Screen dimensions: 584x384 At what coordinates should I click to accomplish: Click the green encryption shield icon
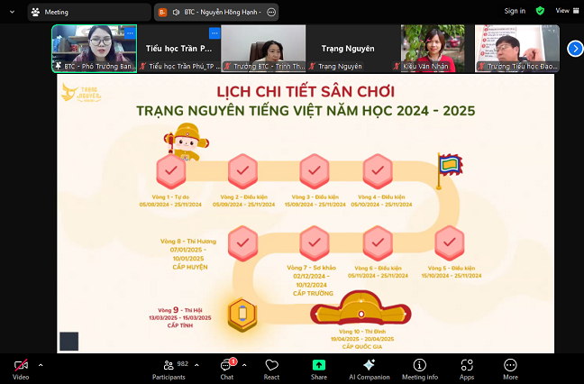click(x=540, y=11)
